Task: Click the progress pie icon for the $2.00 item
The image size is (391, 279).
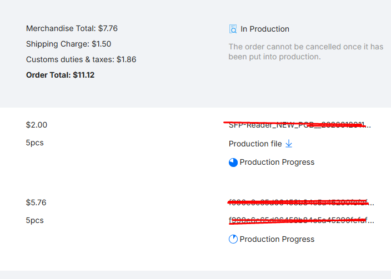Action: point(233,163)
